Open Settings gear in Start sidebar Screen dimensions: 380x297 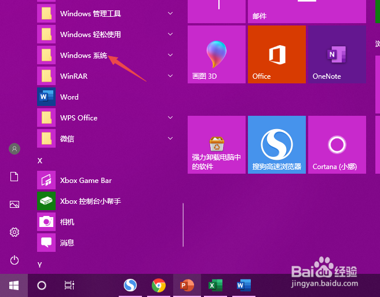(14, 232)
